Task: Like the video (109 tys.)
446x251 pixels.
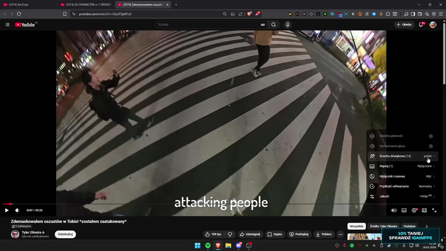Action: [214, 234]
